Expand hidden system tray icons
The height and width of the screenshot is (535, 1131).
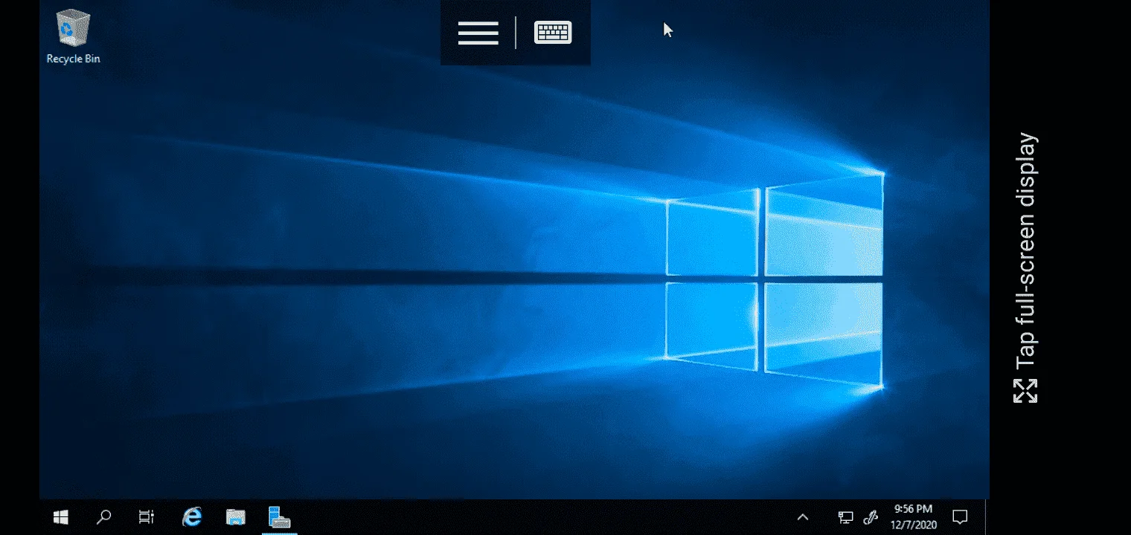click(x=803, y=517)
